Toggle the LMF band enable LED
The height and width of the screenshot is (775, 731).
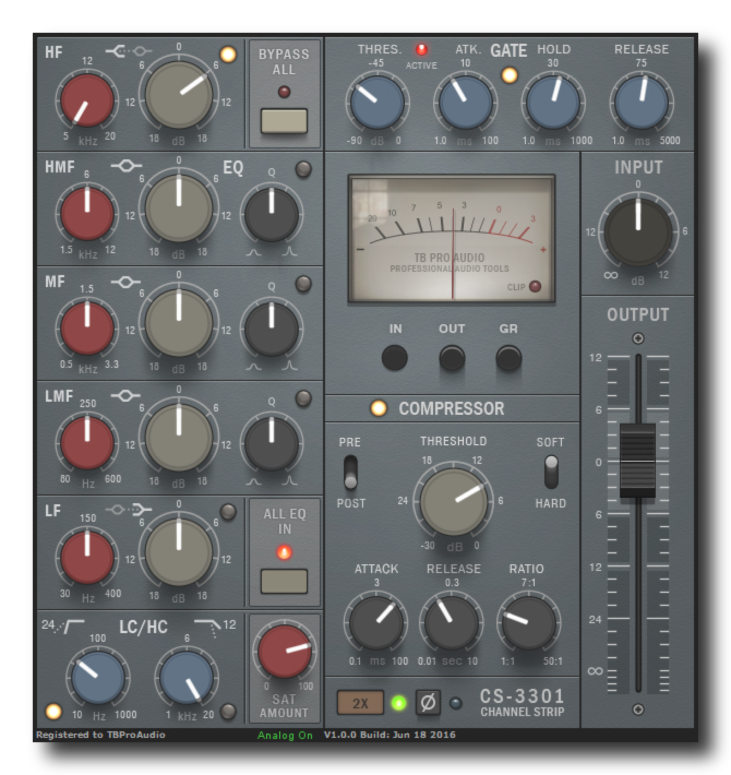click(x=303, y=398)
